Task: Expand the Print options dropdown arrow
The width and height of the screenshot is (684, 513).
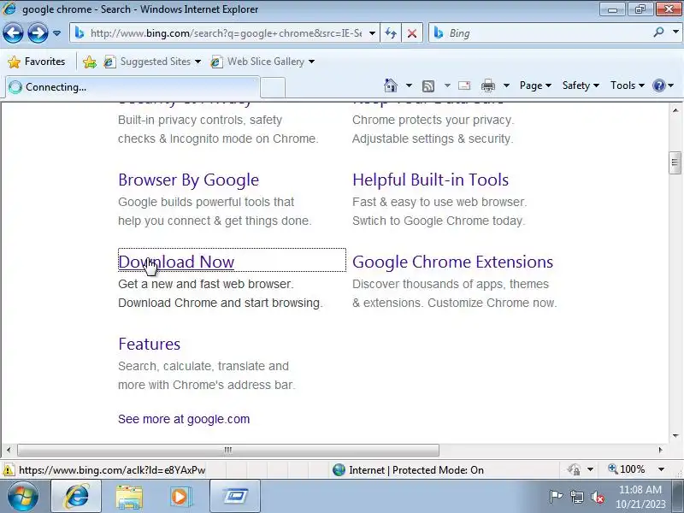Action: coord(506,85)
